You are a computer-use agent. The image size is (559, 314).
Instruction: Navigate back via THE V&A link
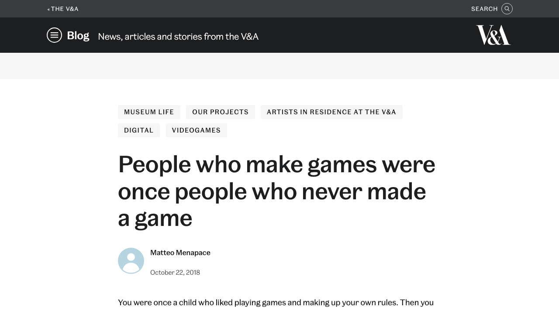click(64, 9)
